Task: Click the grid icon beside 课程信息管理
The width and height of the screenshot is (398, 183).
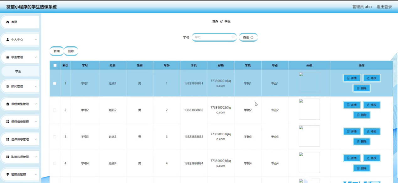Action: (x=8, y=122)
